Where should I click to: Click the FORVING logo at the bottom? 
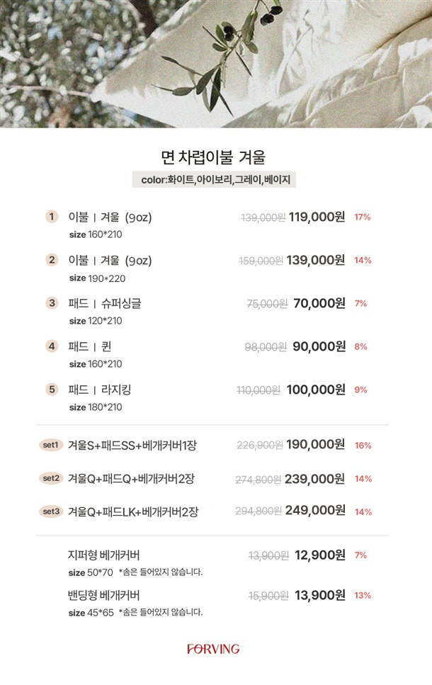tap(213, 649)
